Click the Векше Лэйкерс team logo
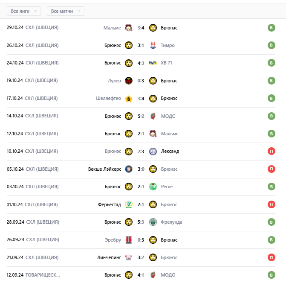The image size is (286, 283). coord(129,169)
